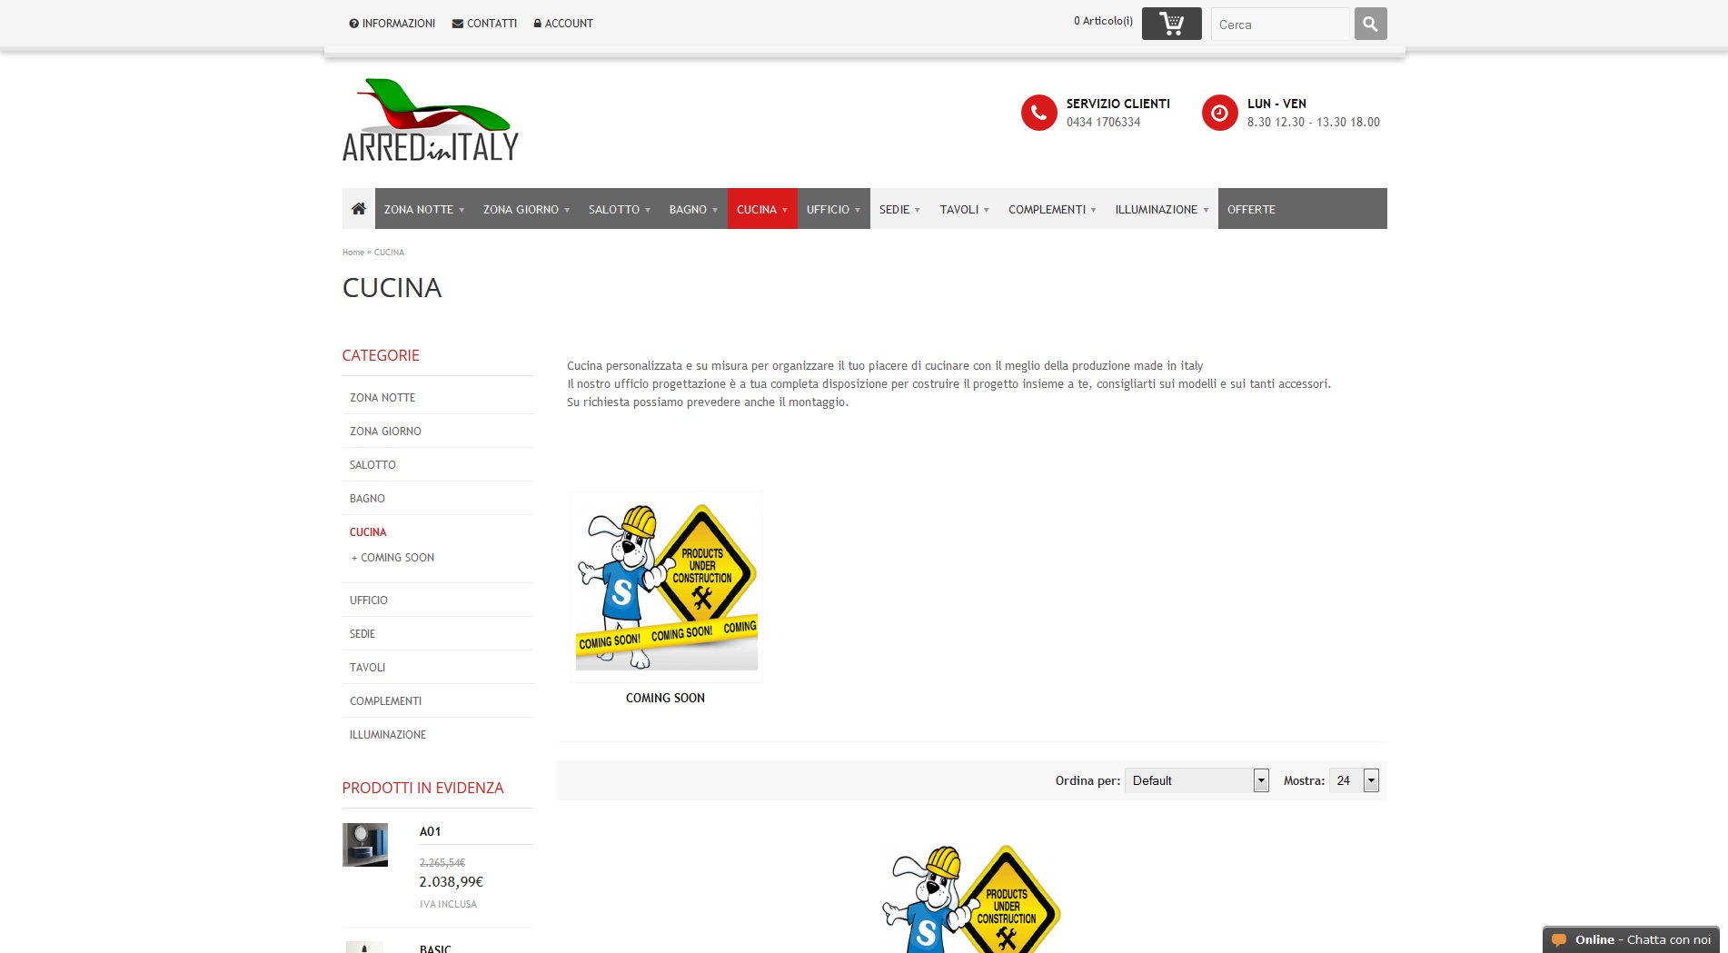Expand the Ufficio nav menu
The width and height of the screenshot is (1728, 953).
[x=834, y=209]
